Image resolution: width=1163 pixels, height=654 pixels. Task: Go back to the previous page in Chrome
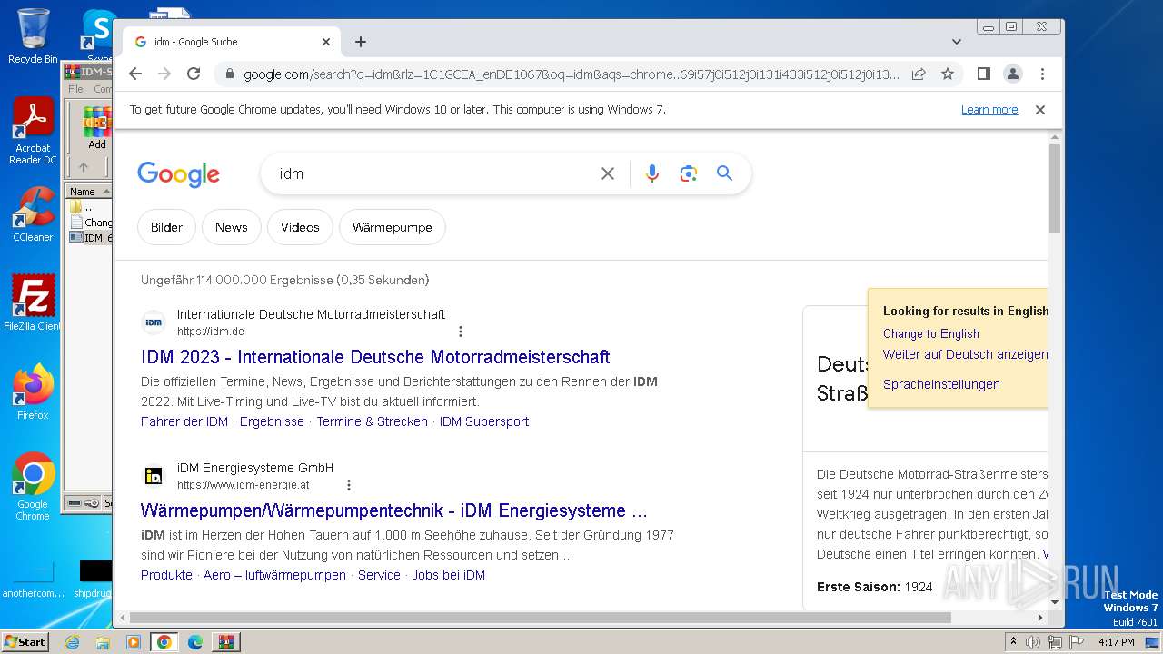coord(135,74)
